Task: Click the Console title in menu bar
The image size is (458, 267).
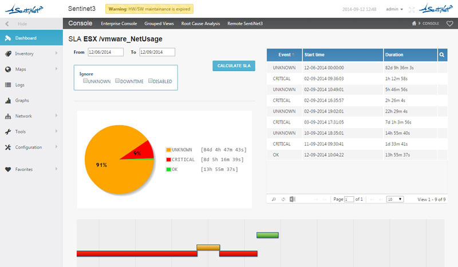Action: coord(80,23)
